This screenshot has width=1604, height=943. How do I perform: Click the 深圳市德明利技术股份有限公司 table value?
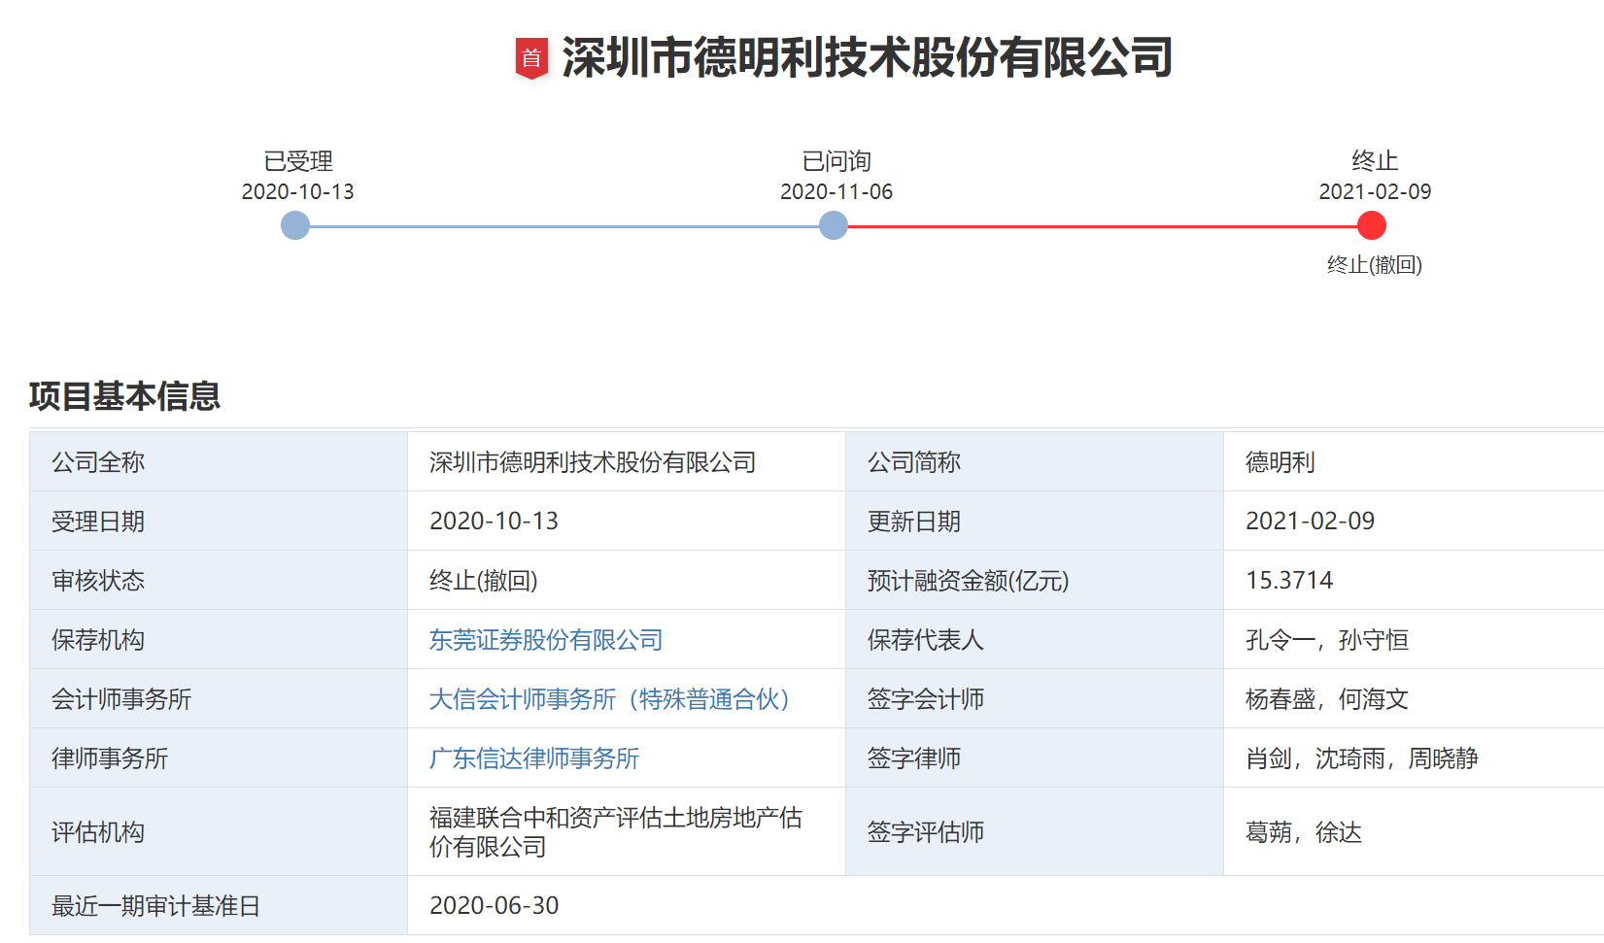(x=593, y=462)
